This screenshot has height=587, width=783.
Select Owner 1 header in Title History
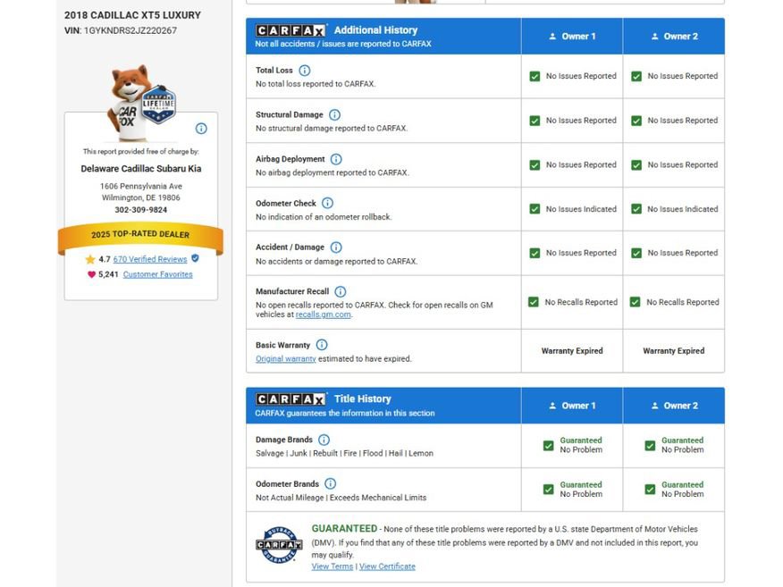point(572,406)
